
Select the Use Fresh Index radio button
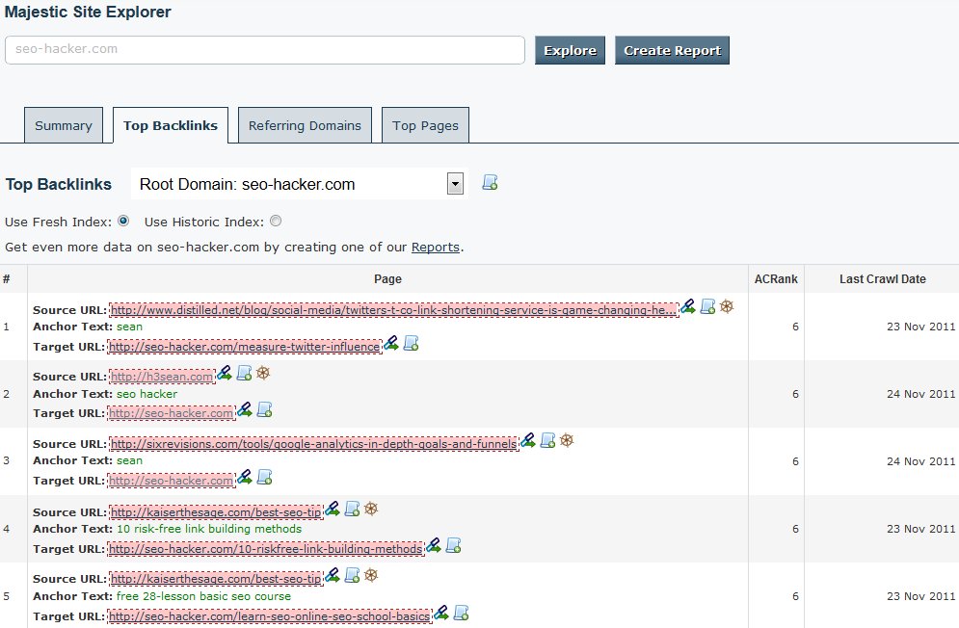(x=123, y=222)
